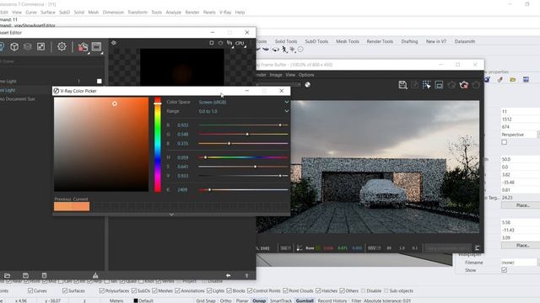Click up arrow icon at Asset Editor bottom
The height and width of the screenshot is (303, 540).
pyautogui.click(x=246, y=275)
